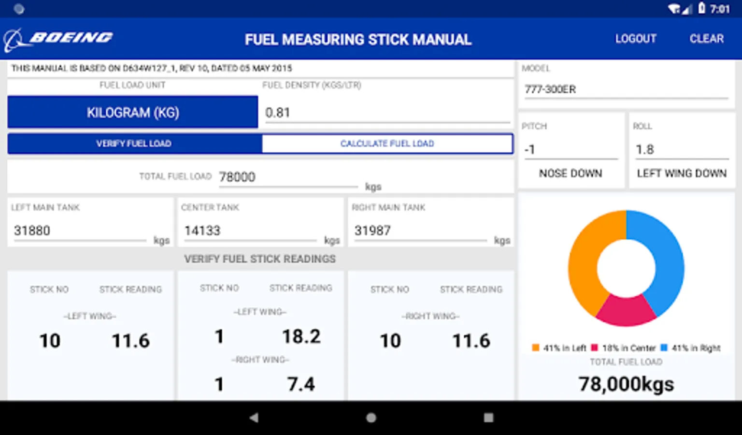Tap the 'Verify Fuel Stick Readings' heading

[260, 259]
